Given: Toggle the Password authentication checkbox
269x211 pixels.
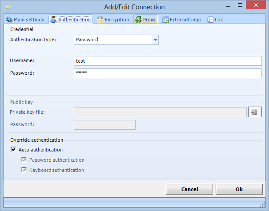Looking at the screenshot, I should 24,160.
